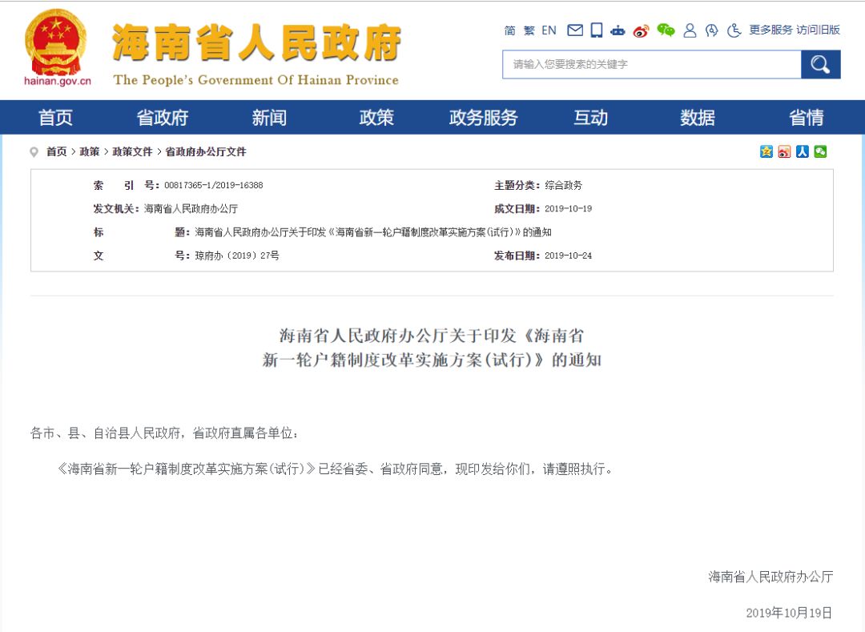Viewport: 865px width, 632px height.
Task: Open the 省政府 nav menu item
Action: click(162, 118)
